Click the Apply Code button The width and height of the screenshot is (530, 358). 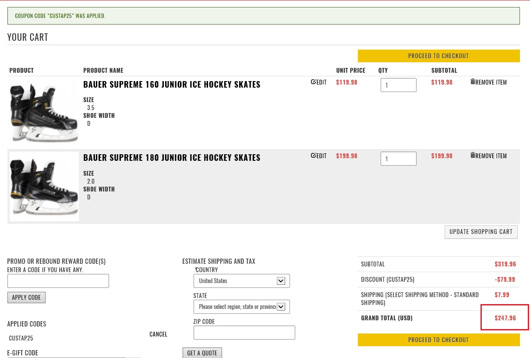[26, 298]
